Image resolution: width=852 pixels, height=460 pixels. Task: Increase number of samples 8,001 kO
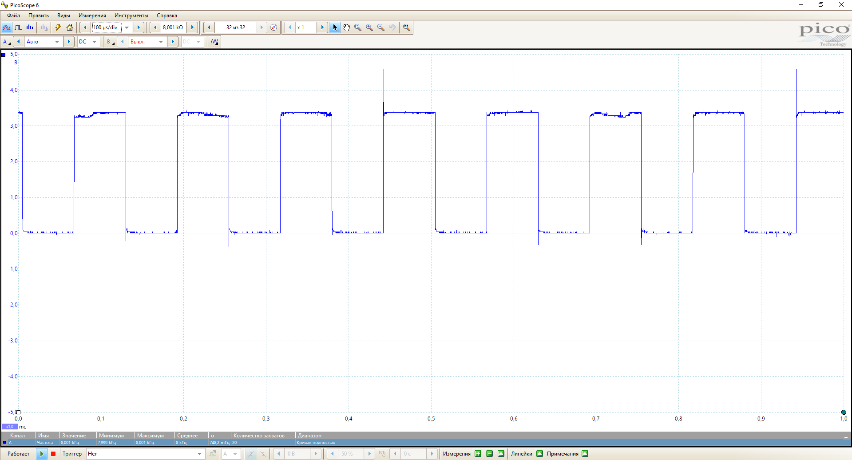[x=192, y=28]
